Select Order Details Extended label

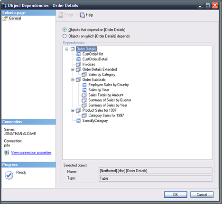coord(100,69)
